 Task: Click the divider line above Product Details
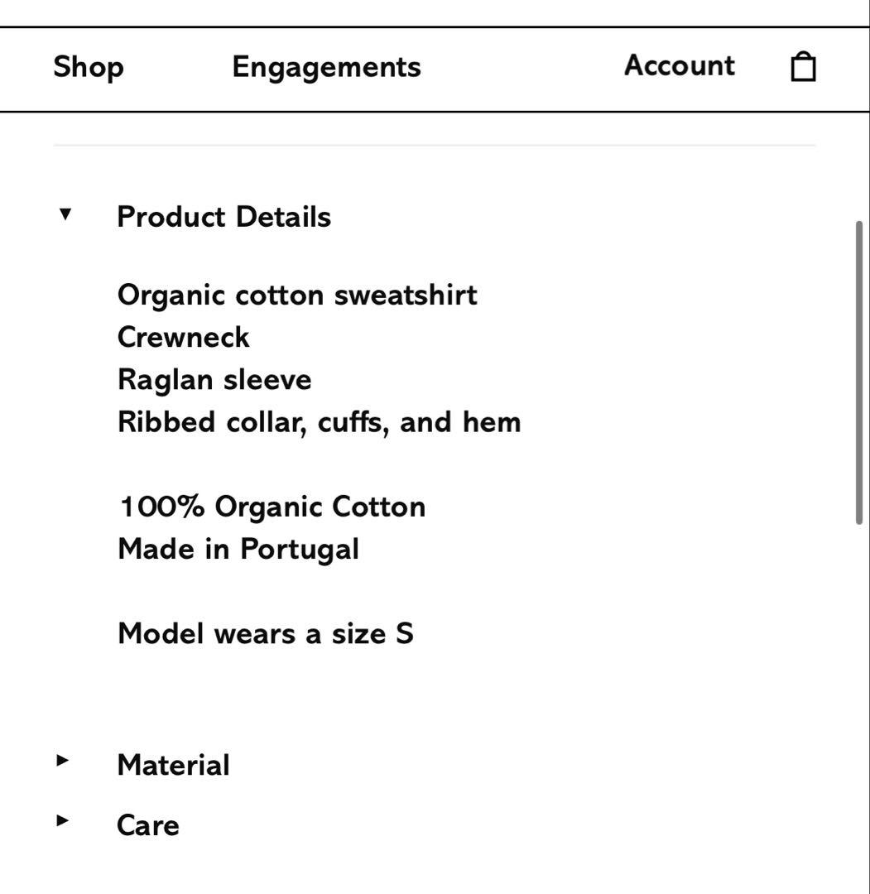435,146
